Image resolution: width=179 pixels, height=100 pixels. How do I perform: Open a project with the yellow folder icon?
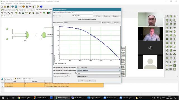point(5,7)
